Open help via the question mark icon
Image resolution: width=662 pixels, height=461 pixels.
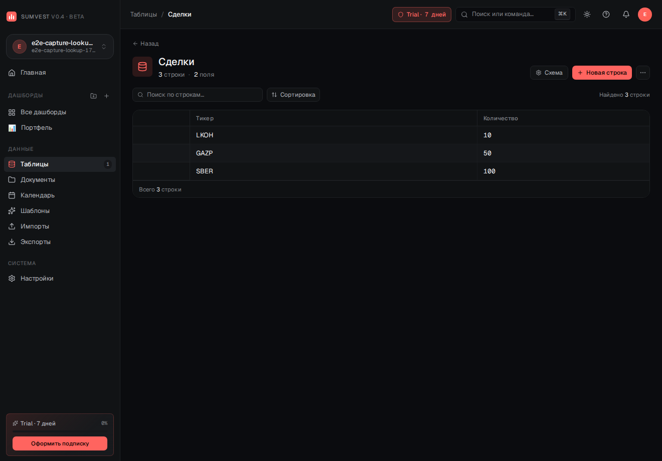(x=606, y=15)
